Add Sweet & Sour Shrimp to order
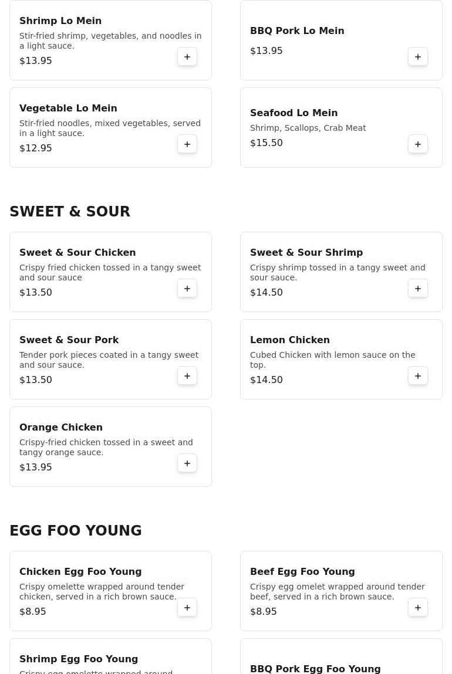The width and height of the screenshot is (452, 674). point(417,289)
